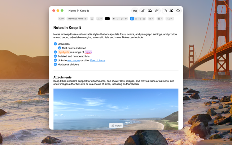Viewport: 232px width, 145px height.
Task: Uncheck the Checklists item
Action: [x=55, y=44]
